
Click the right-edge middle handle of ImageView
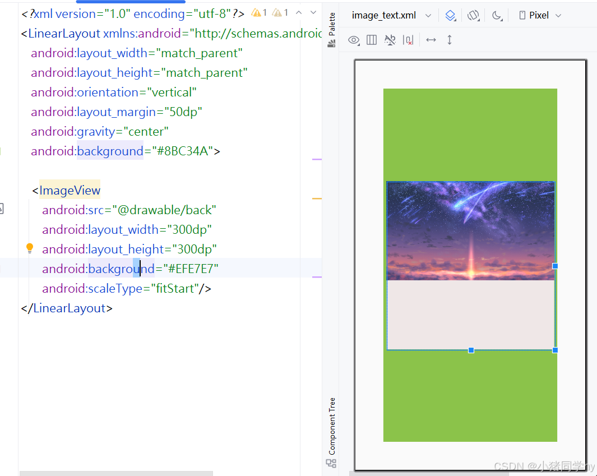point(555,266)
